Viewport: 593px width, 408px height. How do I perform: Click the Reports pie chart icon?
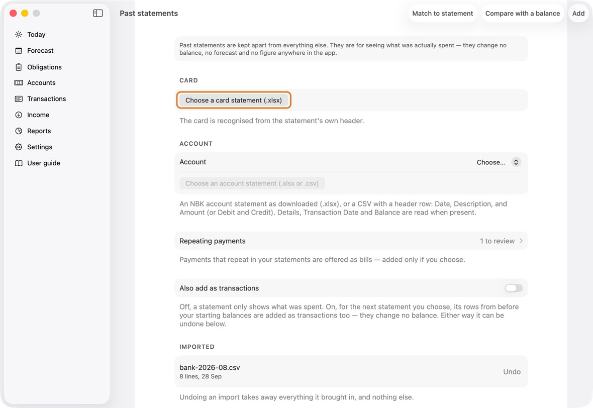19,131
